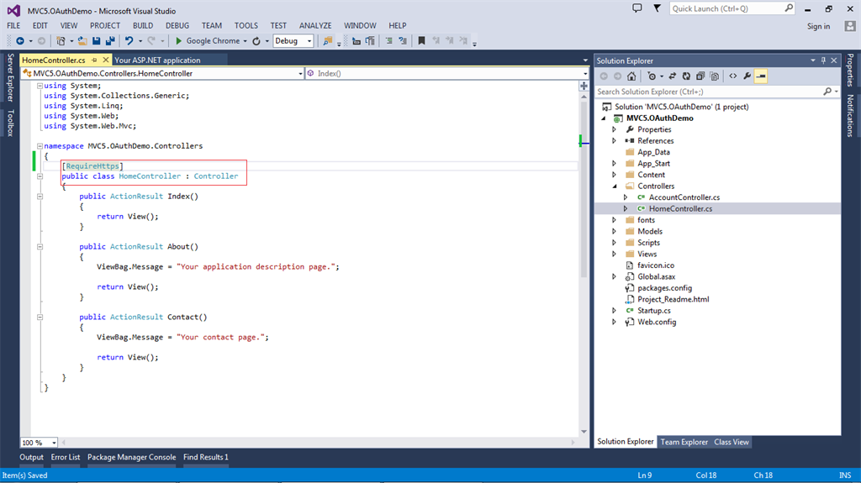Screen dimensions: 861x483
Task: Toggle auto-hide pin on Solution Explorer panel
Action: tap(824, 60)
